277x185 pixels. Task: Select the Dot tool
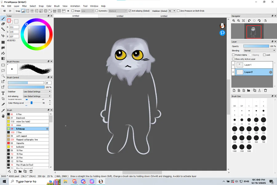pos(3,29)
